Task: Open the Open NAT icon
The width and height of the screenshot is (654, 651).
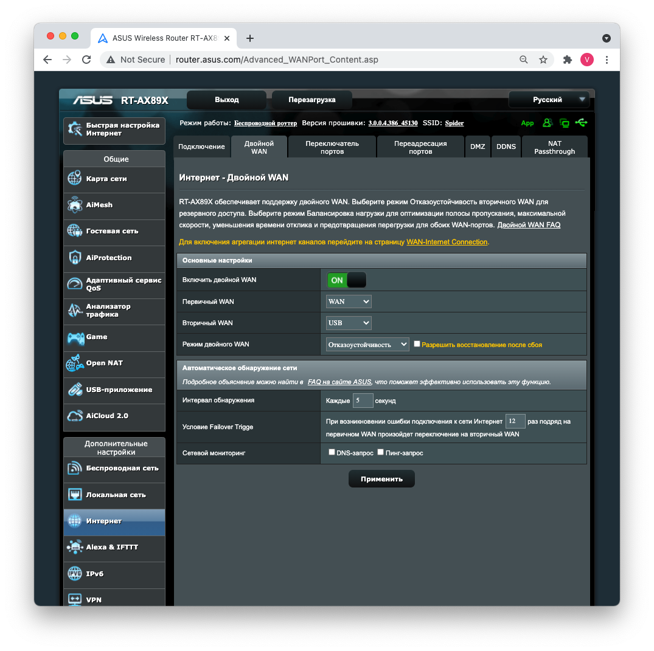Action: tap(75, 363)
